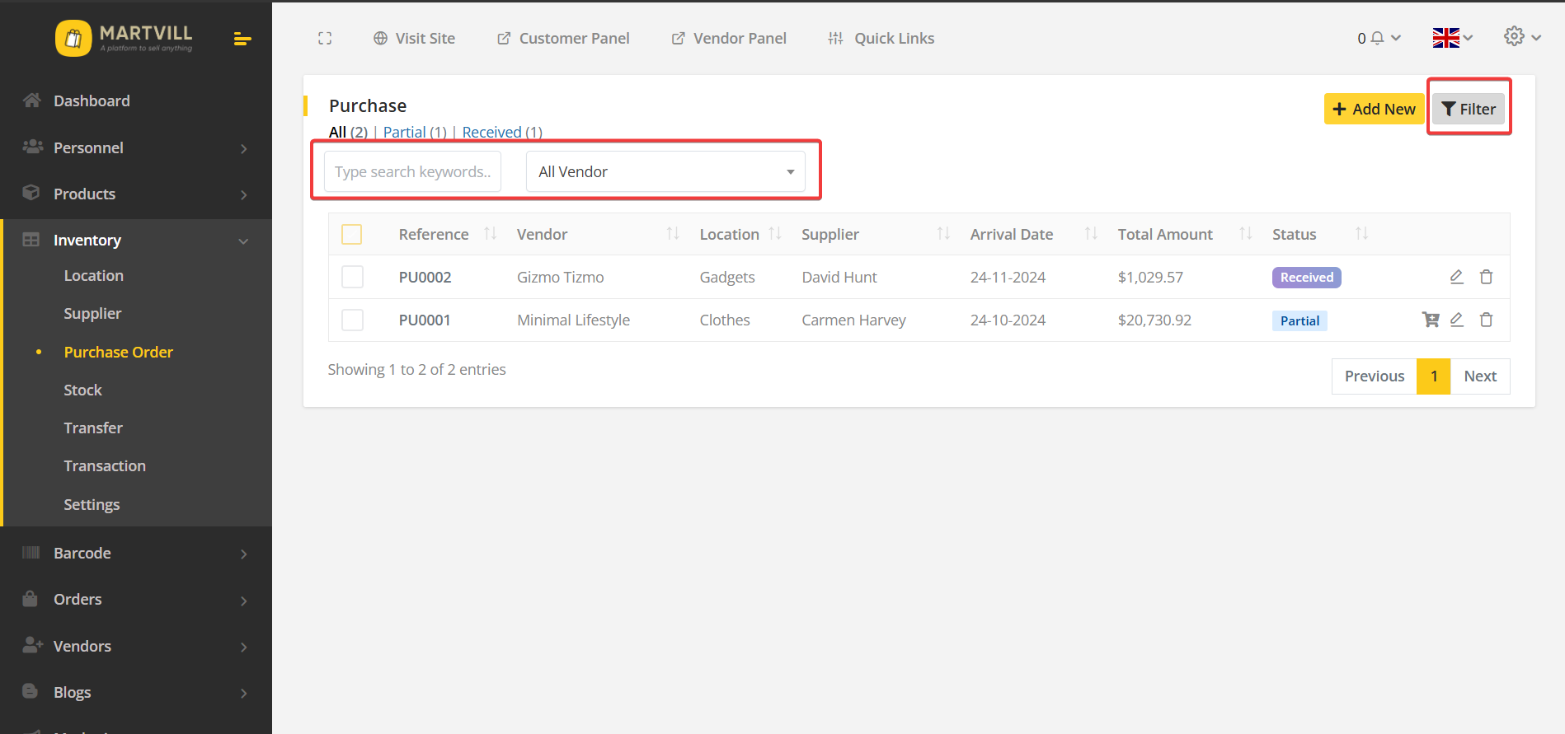
Task: Click the receive cart icon for PU0001
Action: [1431, 320]
